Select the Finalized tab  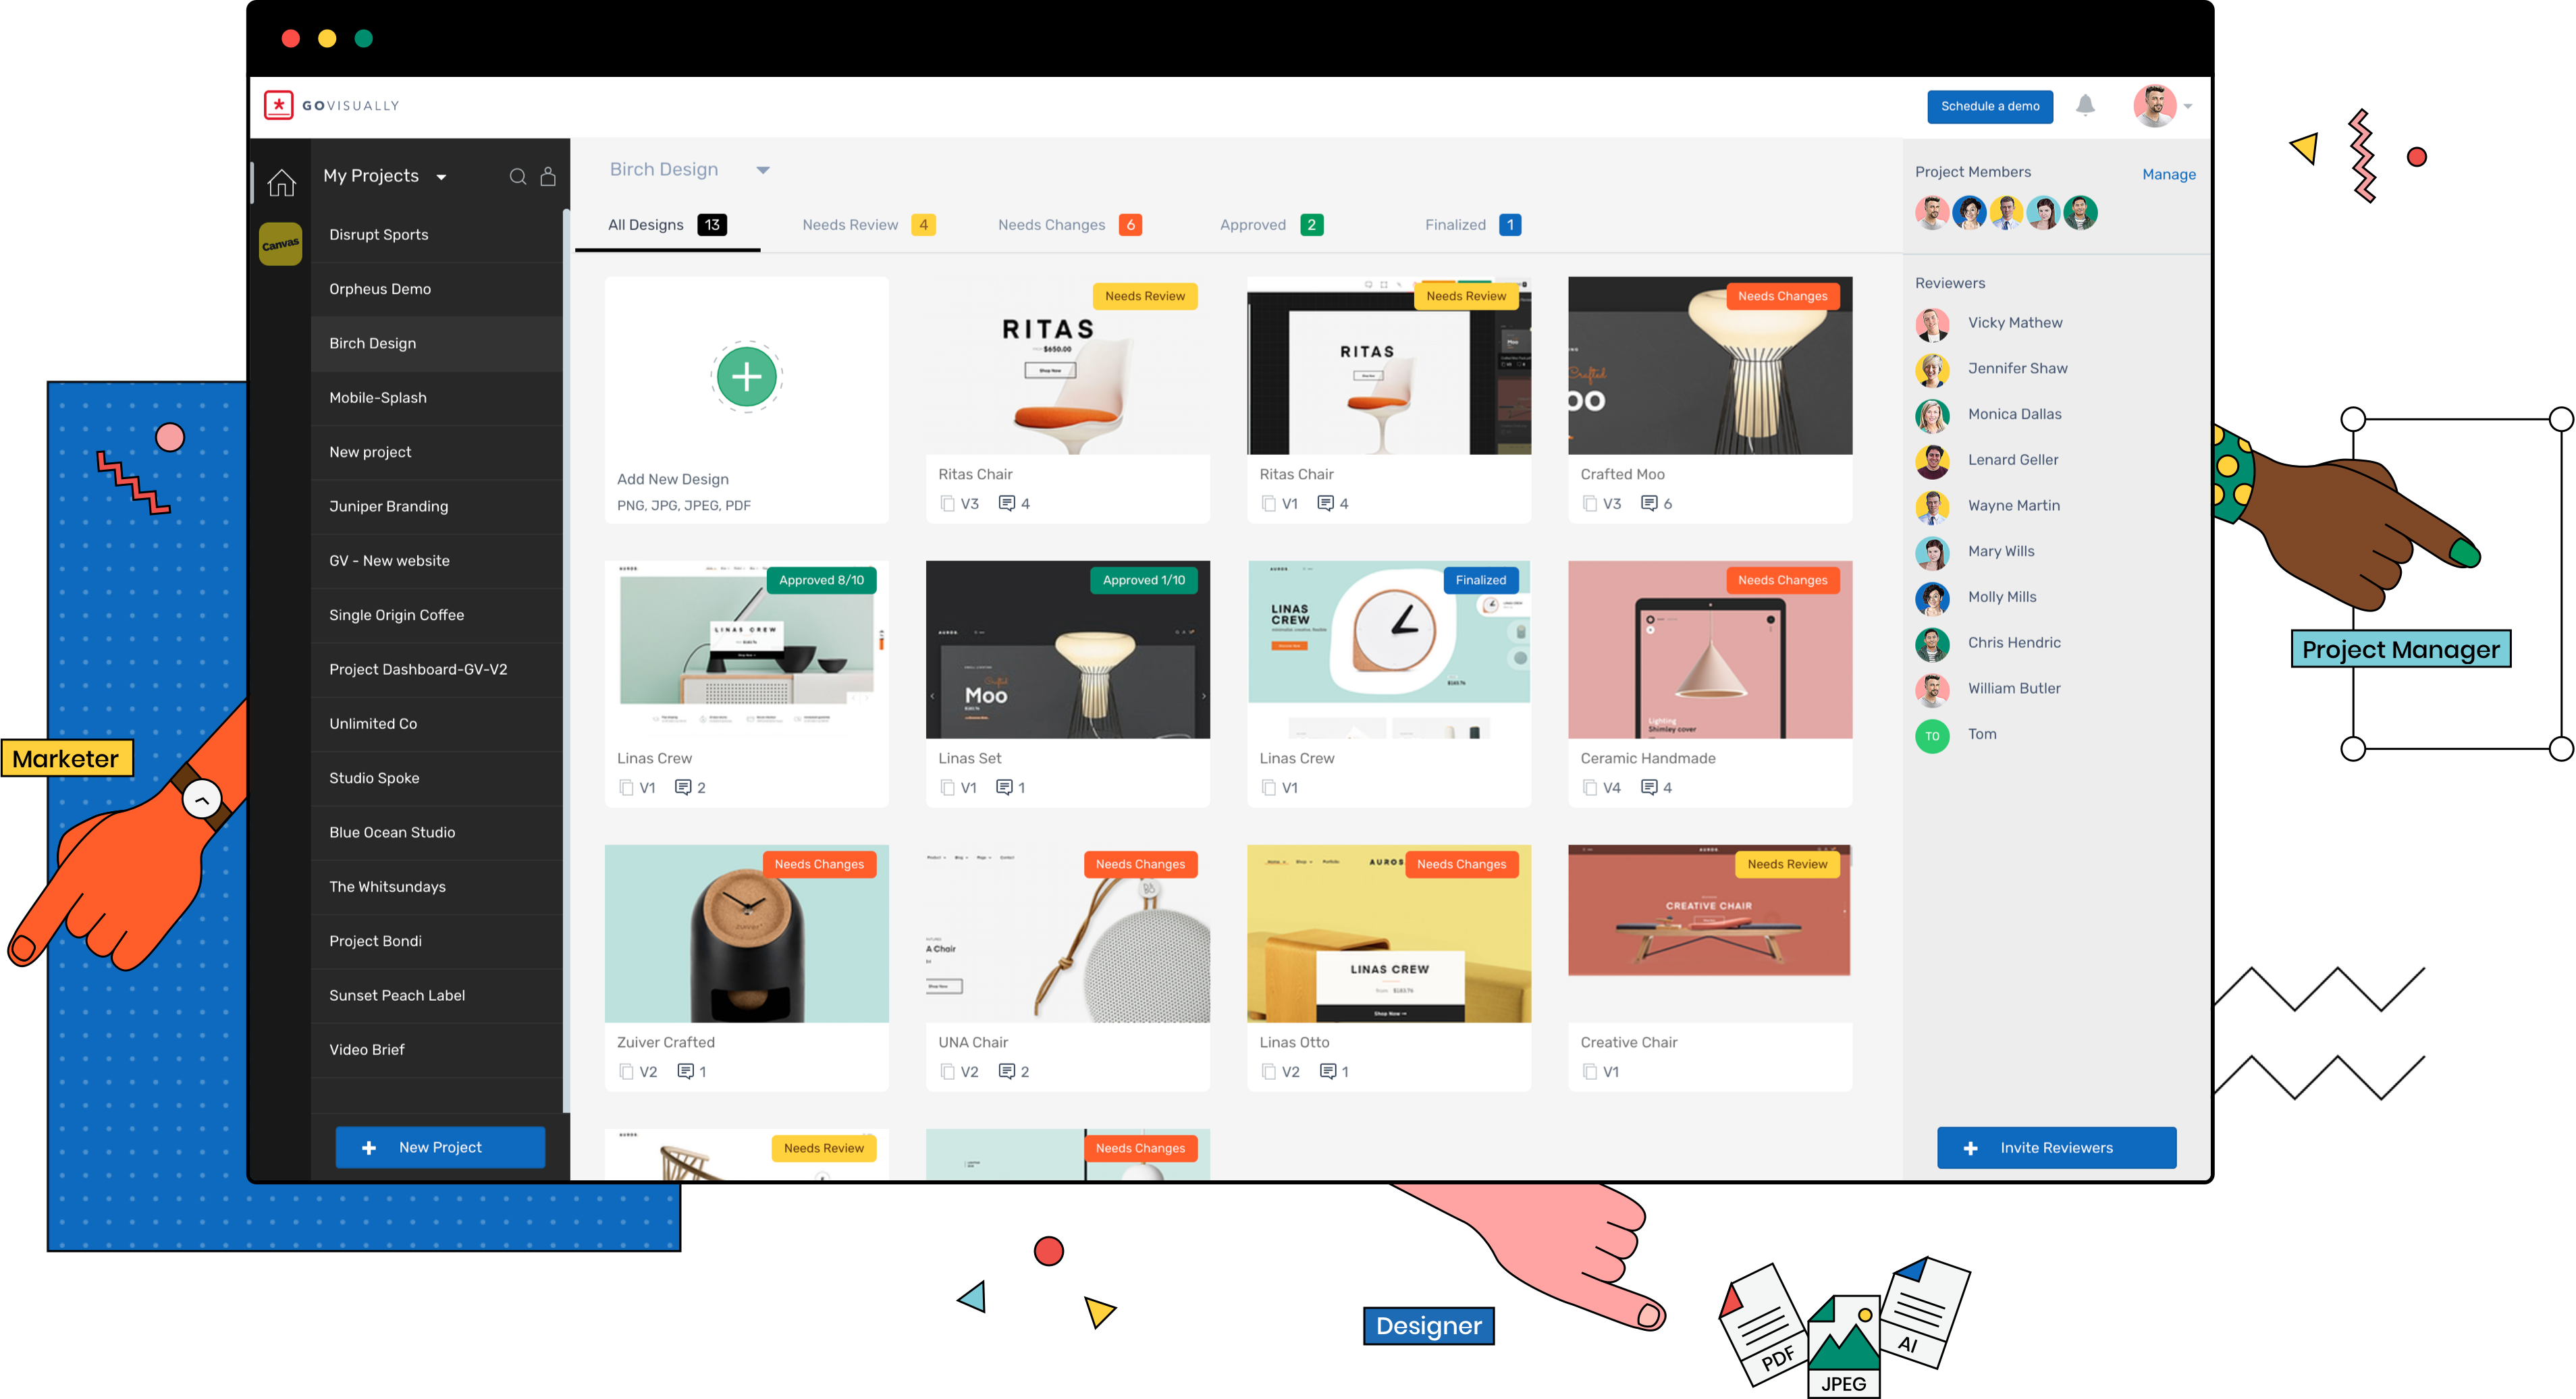1465,224
